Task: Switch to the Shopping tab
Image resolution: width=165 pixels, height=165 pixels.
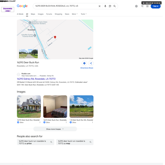Action: point(58,14)
